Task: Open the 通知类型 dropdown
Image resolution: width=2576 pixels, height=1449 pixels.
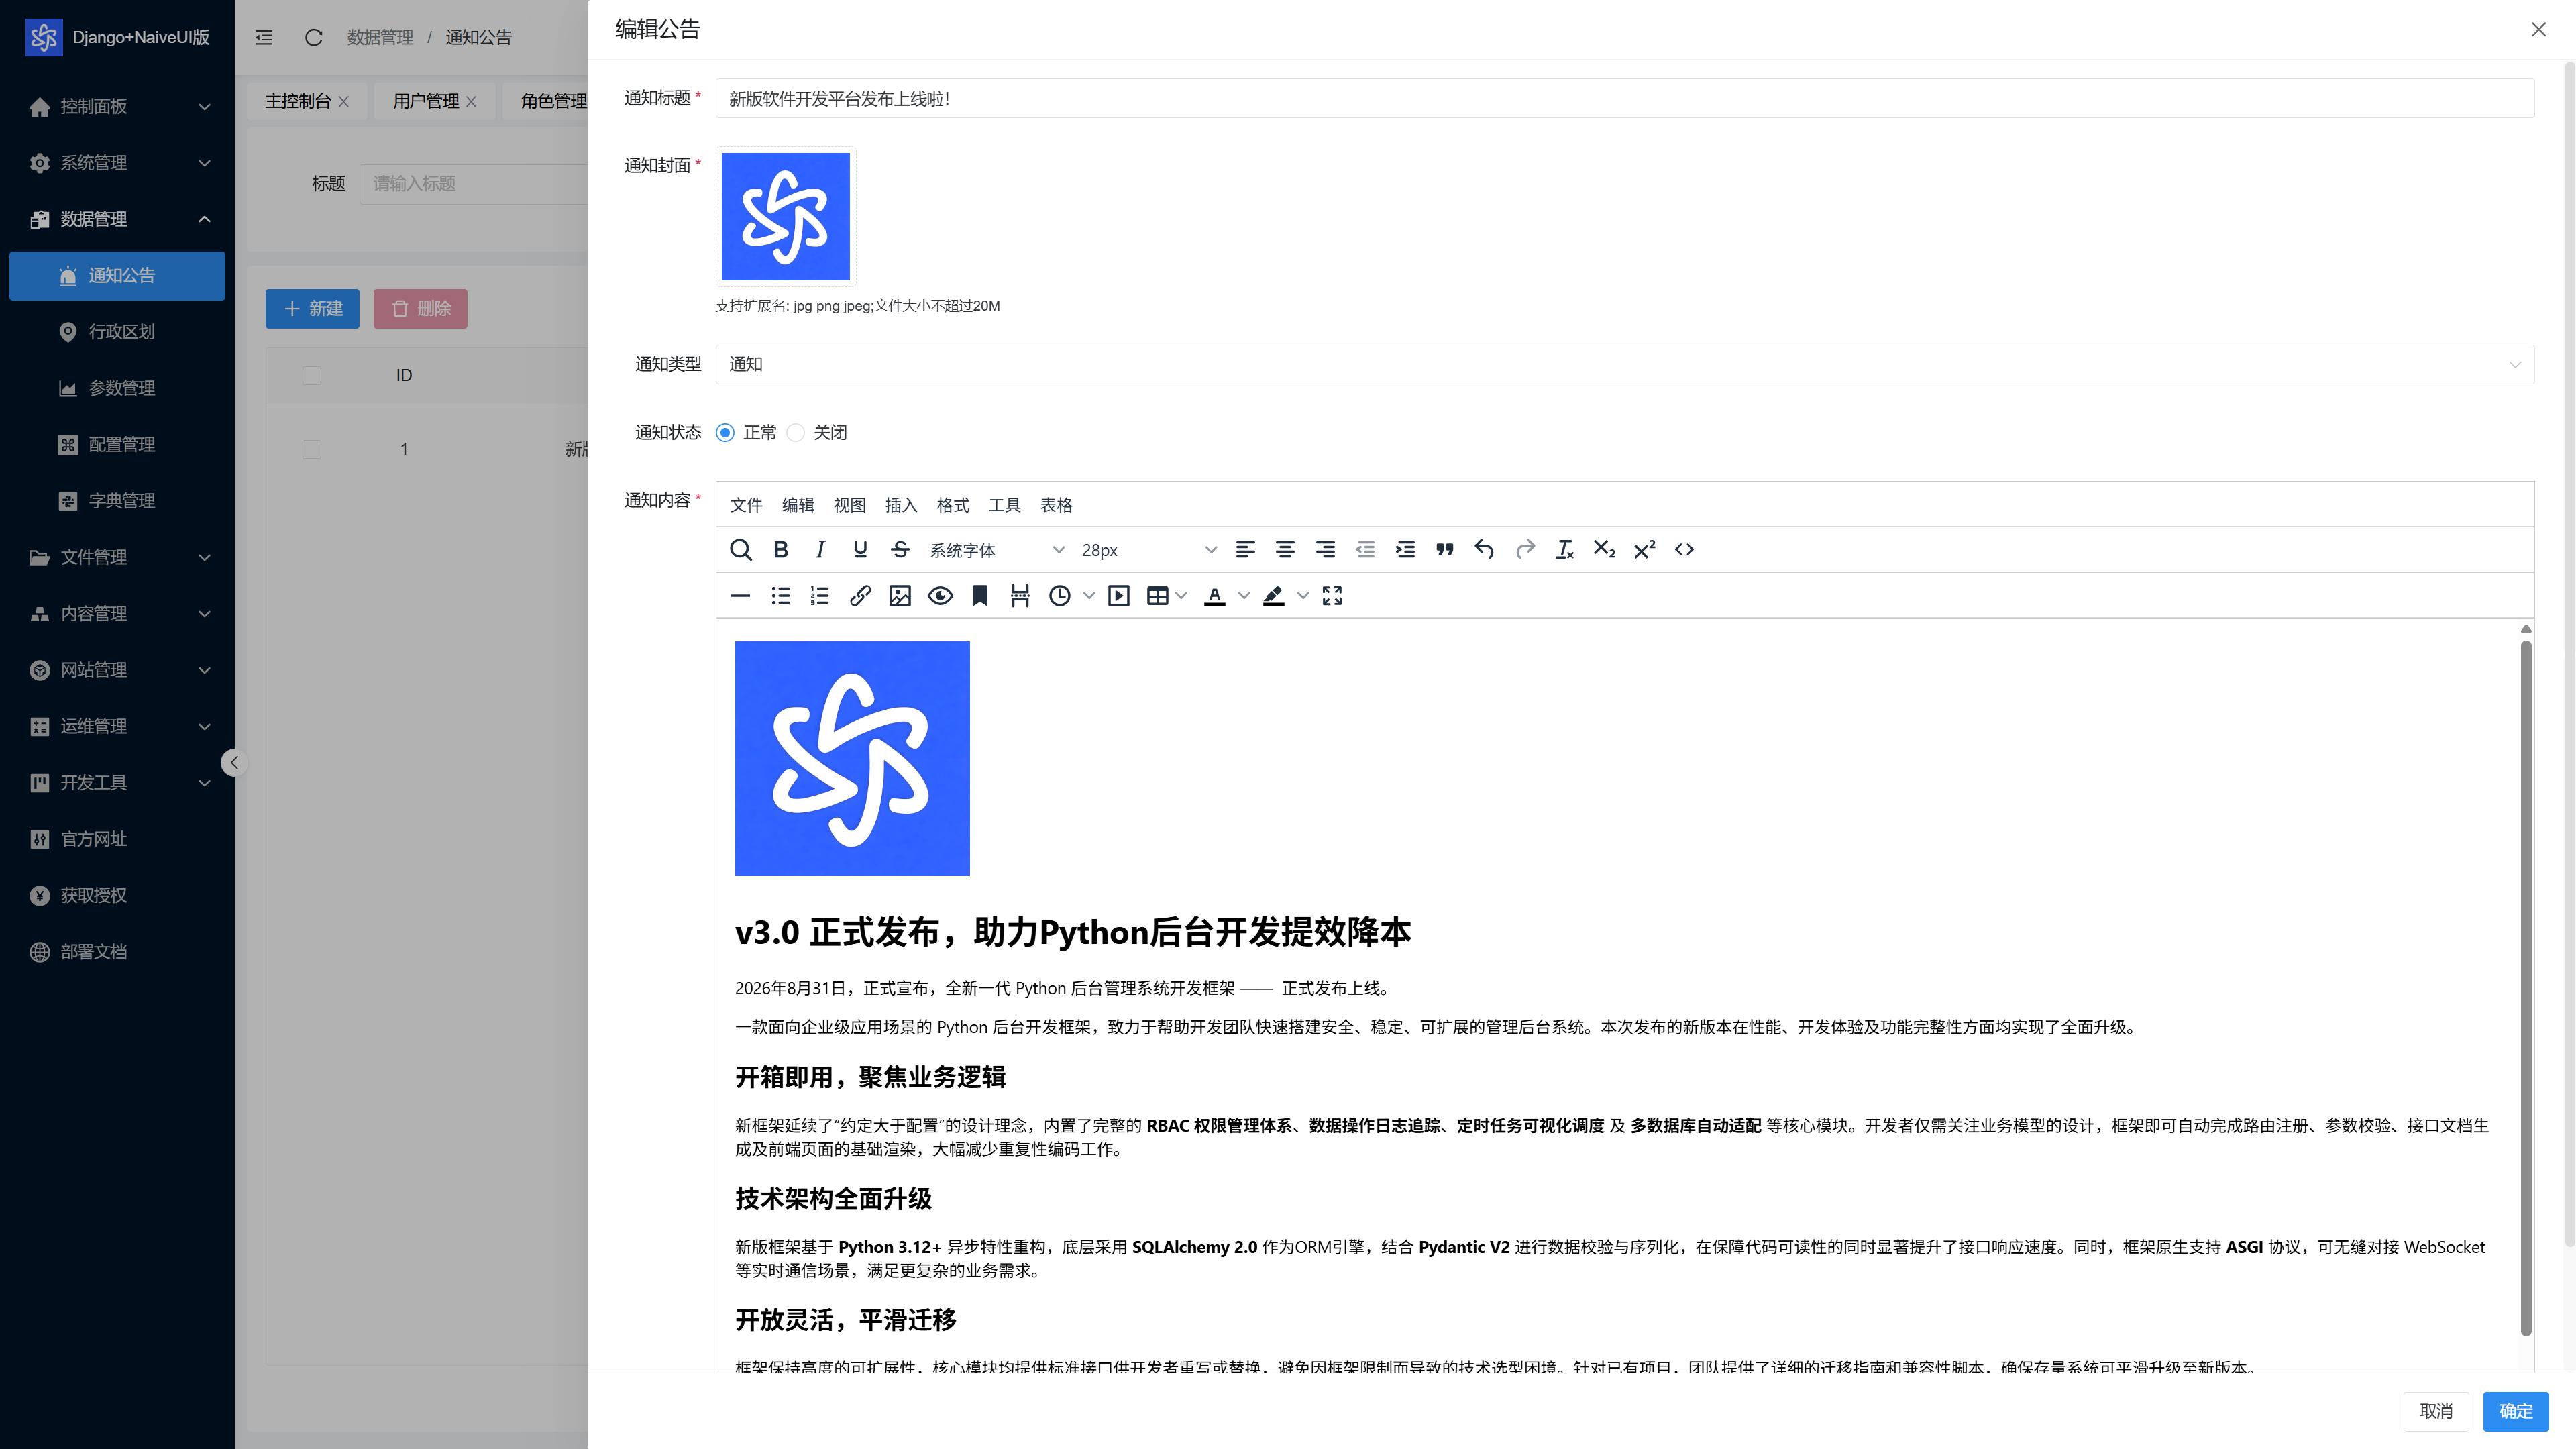Action: tap(1624, 364)
